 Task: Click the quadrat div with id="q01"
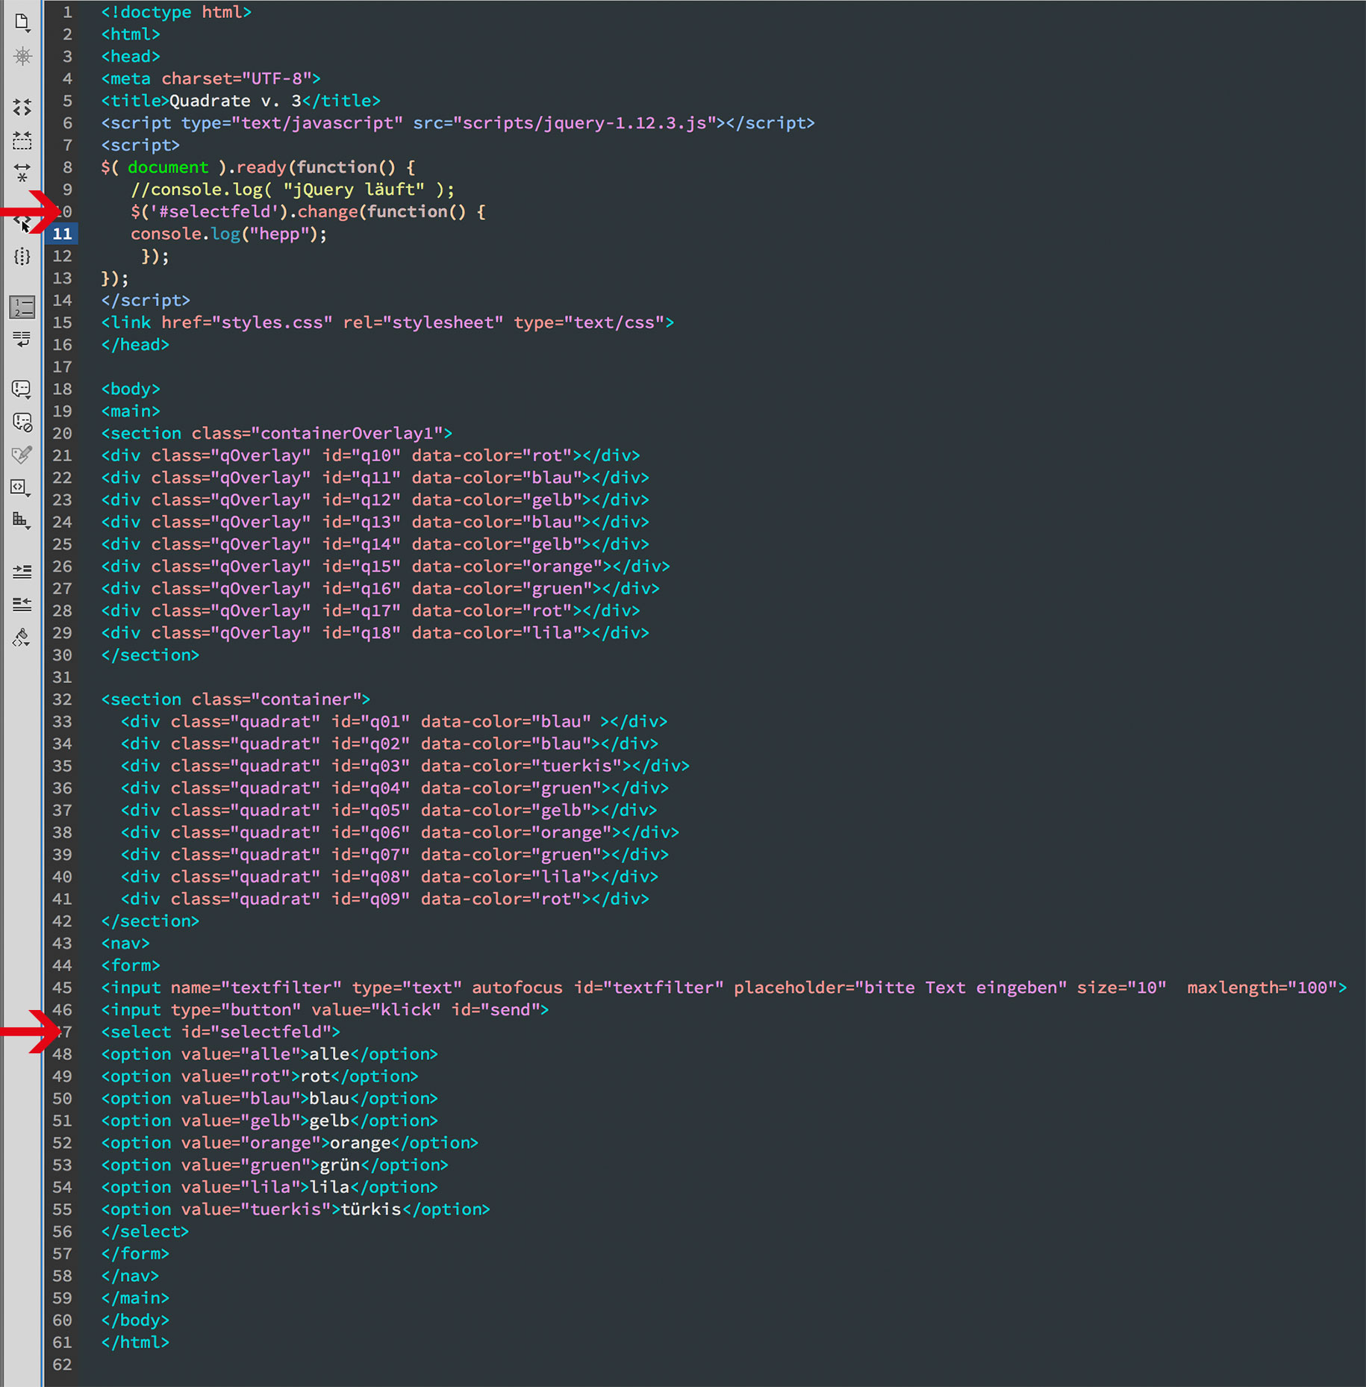tap(394, 722)
